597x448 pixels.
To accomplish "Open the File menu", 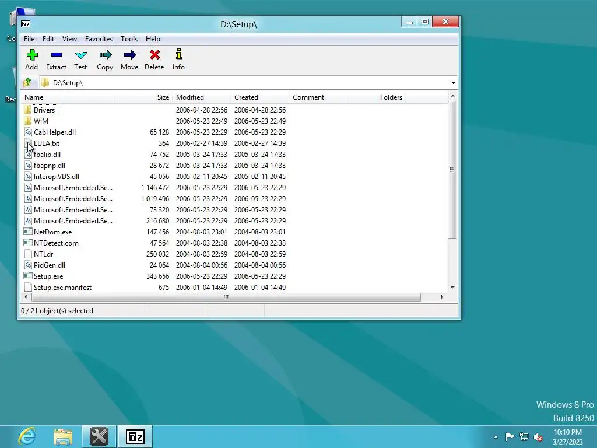I will click(x=29, y=39).
